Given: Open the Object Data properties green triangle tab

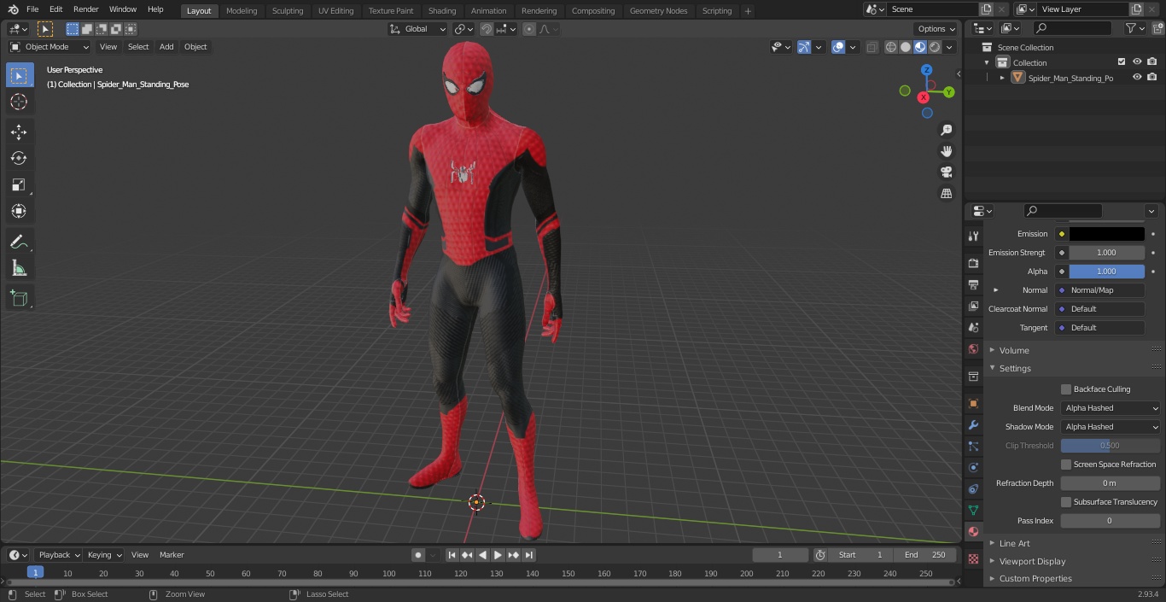Looking at the screenshot, I should tap(973, 510).
